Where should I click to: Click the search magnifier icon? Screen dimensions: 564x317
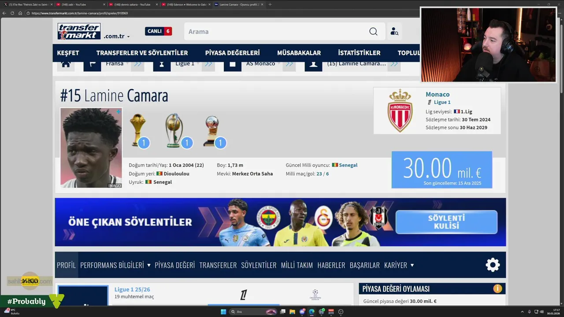tap(373, 32)
